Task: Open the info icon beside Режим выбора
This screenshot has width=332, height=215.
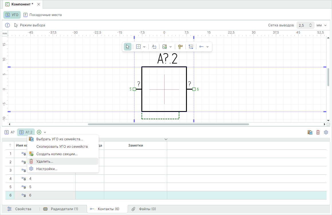Action: (8, 25)
